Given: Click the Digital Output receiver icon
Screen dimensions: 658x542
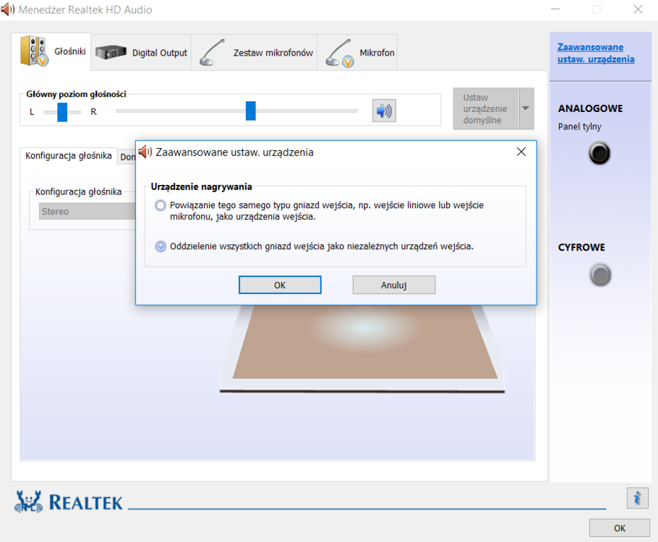Looking at the screenshot, I should pyautogui.click(x=111, y=53).
